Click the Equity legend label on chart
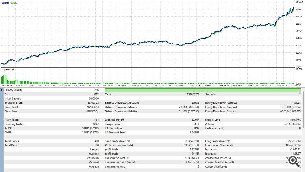This screenshot has height=172, width=305. point(14,3)
